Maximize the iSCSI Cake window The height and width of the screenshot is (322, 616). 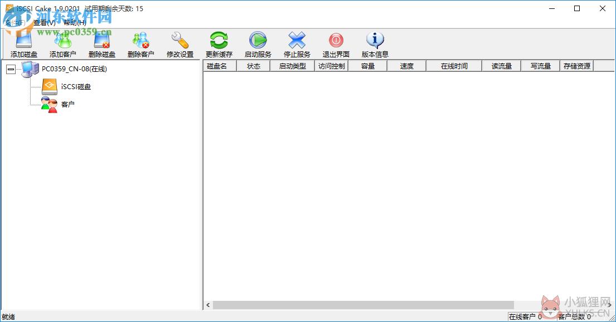577,9
